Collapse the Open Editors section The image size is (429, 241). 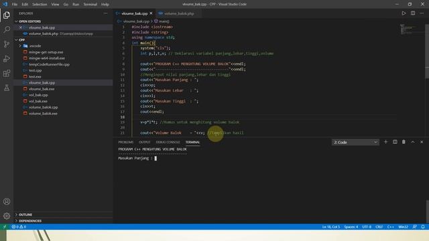[29, 21]
